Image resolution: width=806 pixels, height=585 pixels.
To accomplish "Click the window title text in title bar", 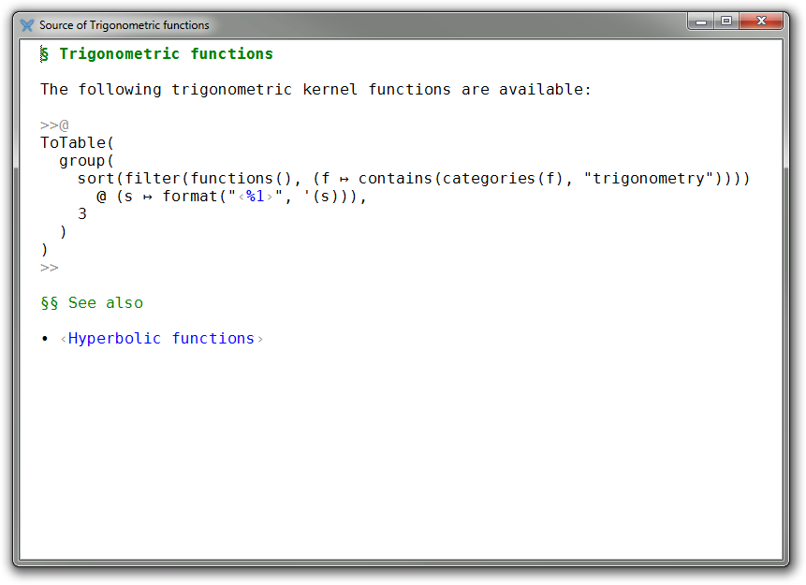I will (x=125, y=25).
